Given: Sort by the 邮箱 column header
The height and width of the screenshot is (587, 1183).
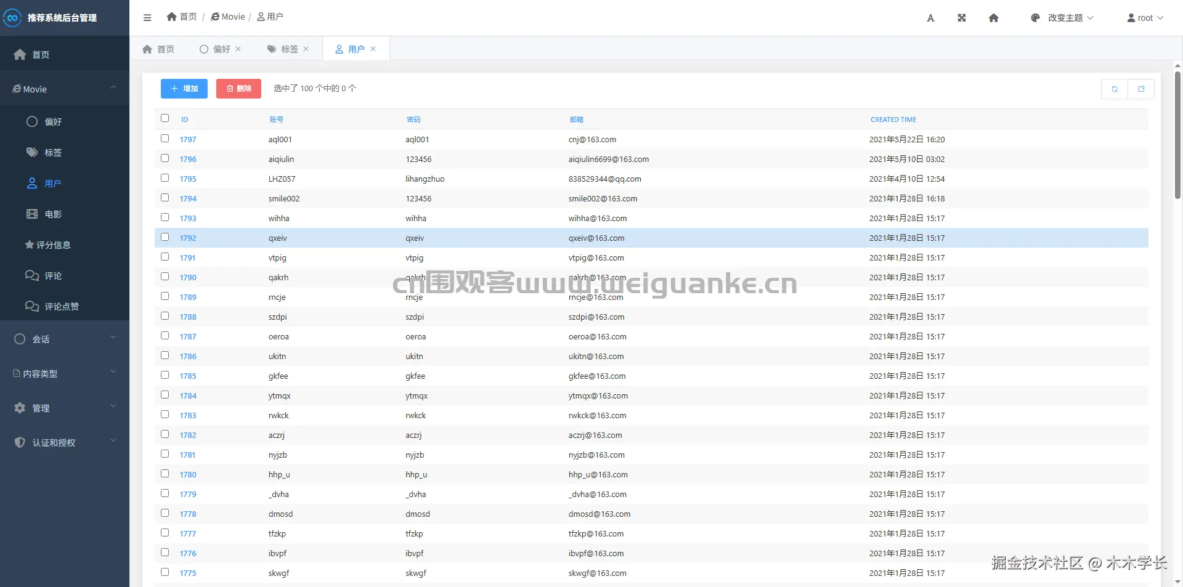Looking at the screenshot, I should point(576,119).
